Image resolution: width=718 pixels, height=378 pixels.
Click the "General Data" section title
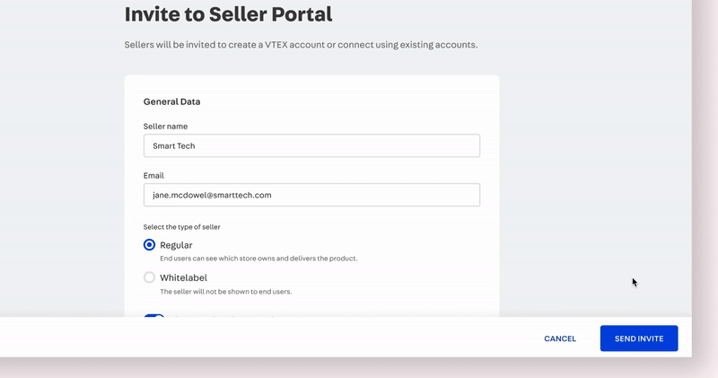point(171,102)
